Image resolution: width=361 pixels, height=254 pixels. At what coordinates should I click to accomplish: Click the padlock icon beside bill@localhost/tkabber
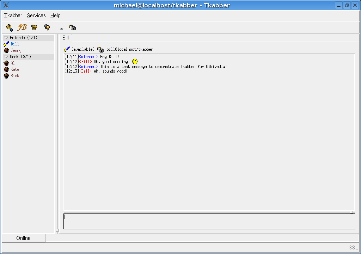100,49
